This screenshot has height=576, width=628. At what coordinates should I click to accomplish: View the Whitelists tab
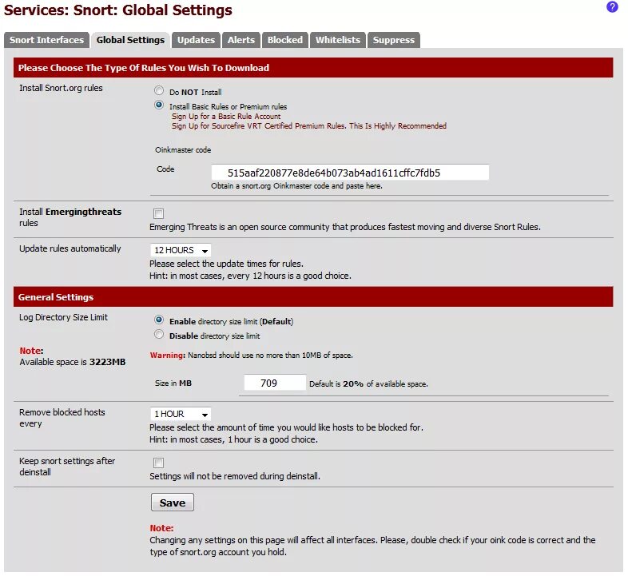pyautogui.click(x=338, y=40)
